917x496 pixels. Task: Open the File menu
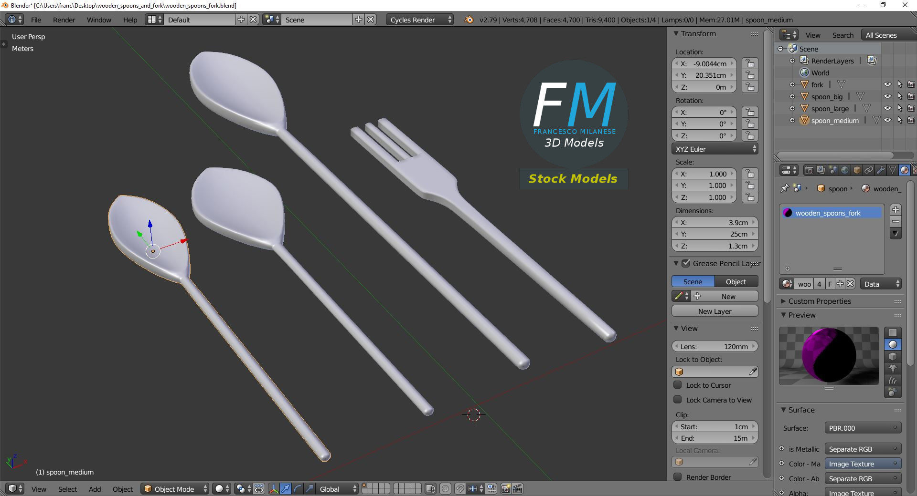click(x=36, y=20)
